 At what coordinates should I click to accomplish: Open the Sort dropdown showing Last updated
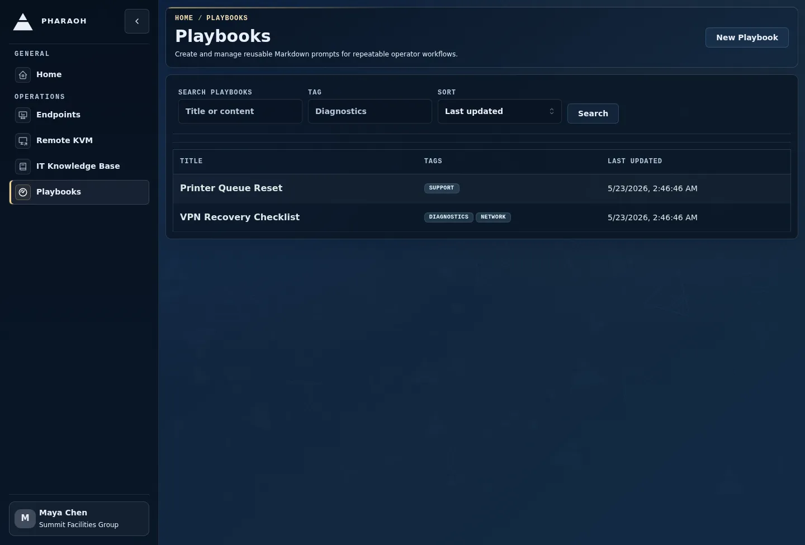[x=499, y=111]
